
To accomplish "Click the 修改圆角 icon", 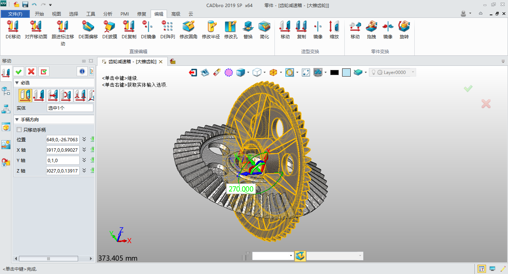I will coord(188,30).
